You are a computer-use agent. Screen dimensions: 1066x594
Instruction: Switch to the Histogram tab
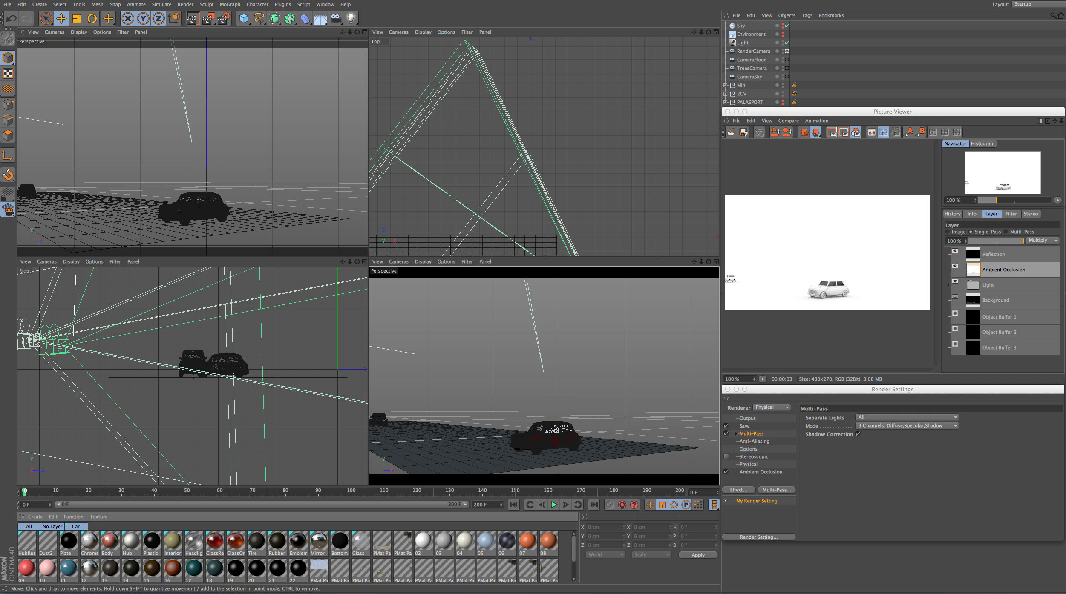tap(982, 143)
